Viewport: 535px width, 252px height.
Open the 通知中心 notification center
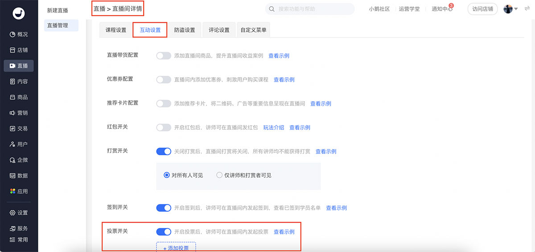click(x=442, y=9)
